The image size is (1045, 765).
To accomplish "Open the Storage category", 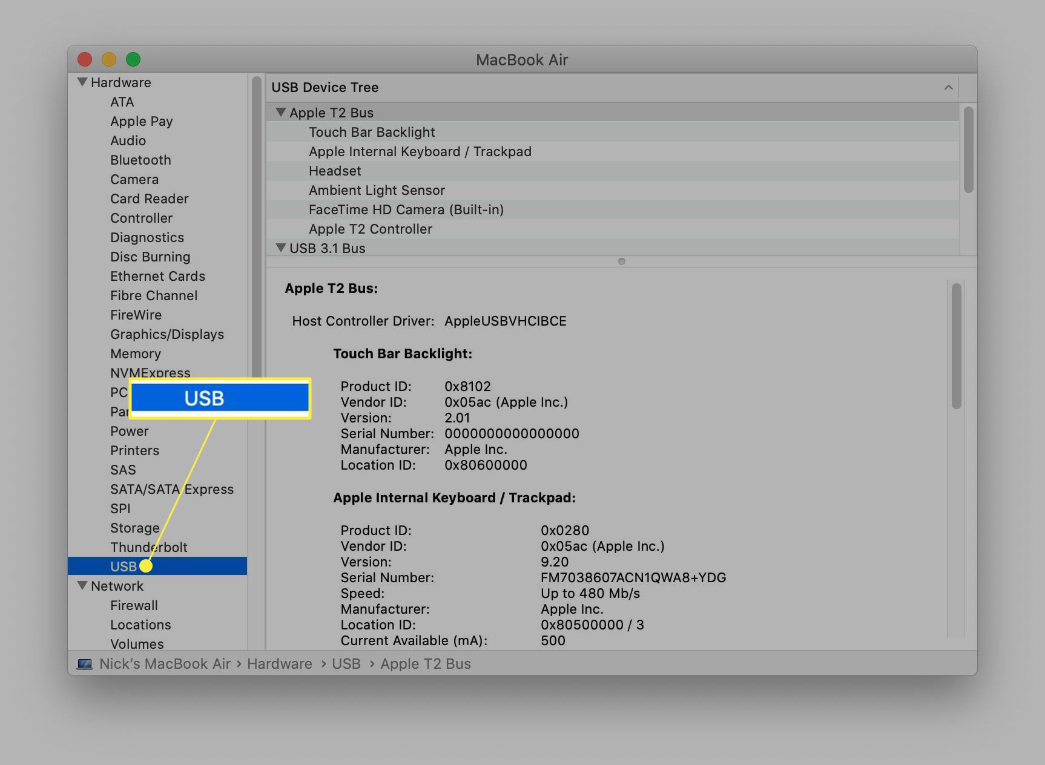I will click(134, 528).
